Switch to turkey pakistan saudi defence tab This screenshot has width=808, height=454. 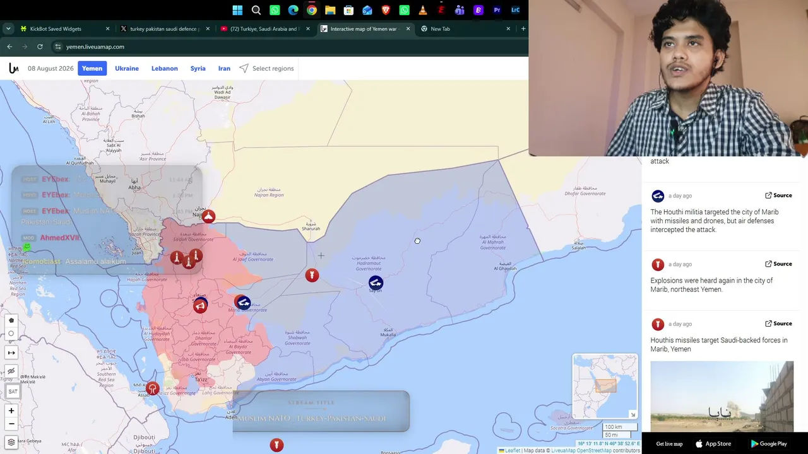(165, 29)
